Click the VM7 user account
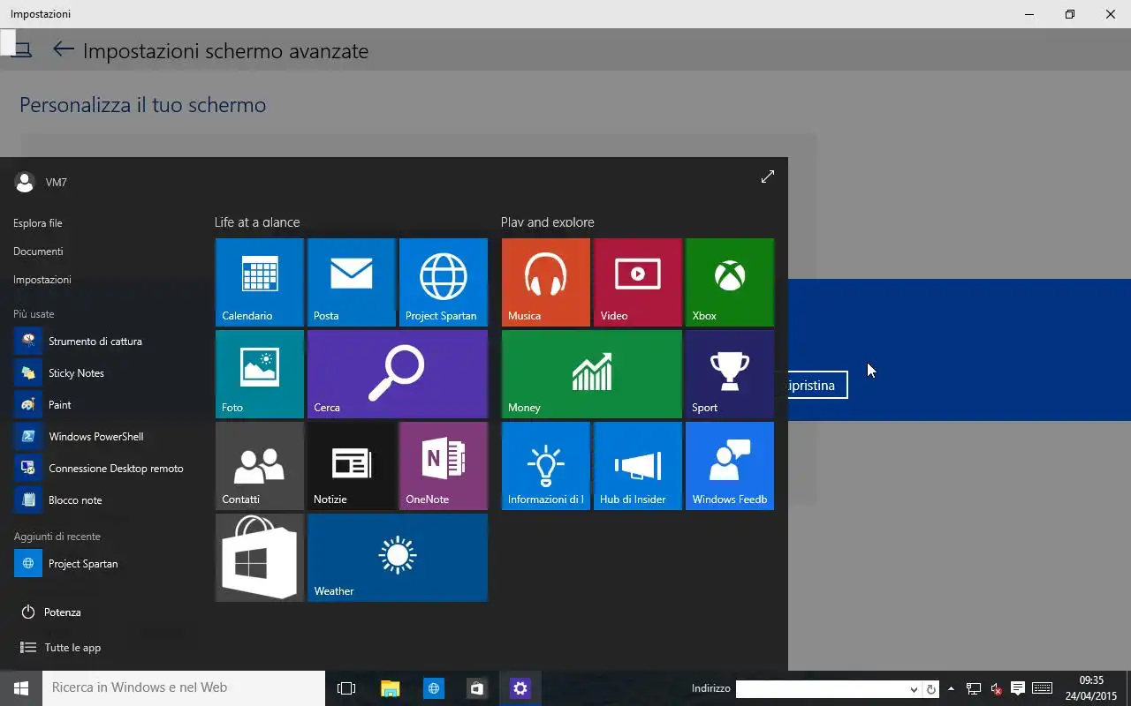The height and width of the screenshot is (706, 1131). click(42, 183)
